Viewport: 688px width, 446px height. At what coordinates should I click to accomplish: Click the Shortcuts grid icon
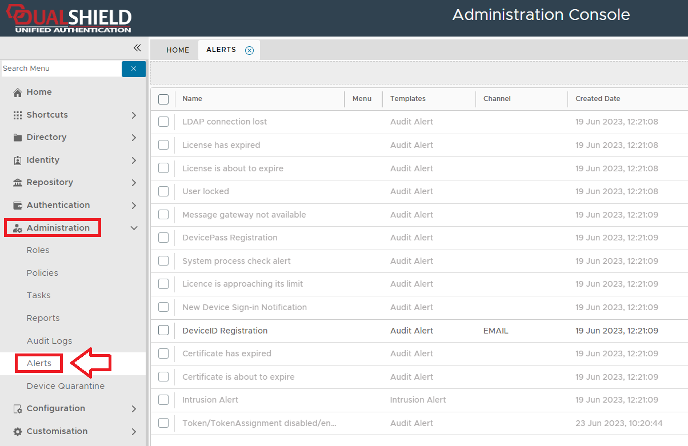18,115
